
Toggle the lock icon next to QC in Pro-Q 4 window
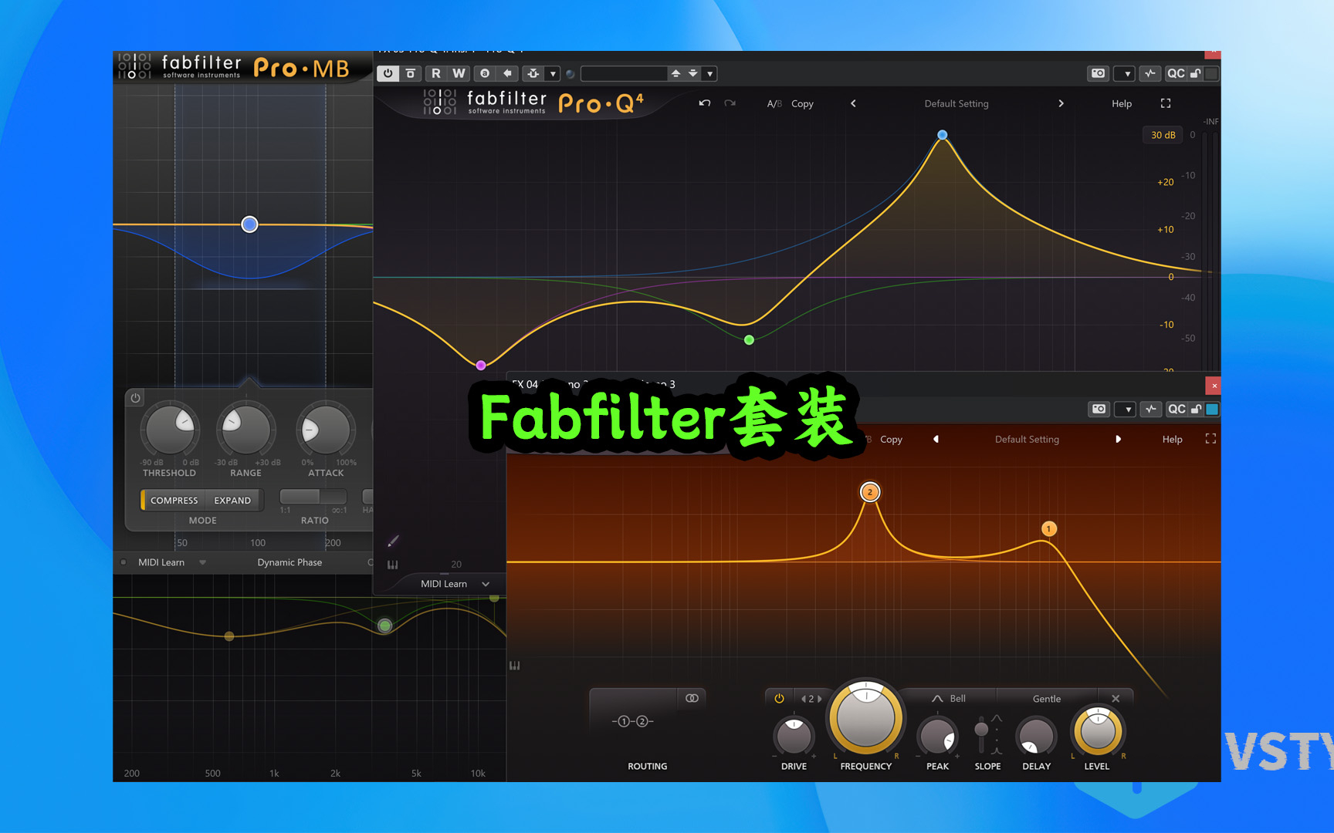click(x=1196, y=73)
